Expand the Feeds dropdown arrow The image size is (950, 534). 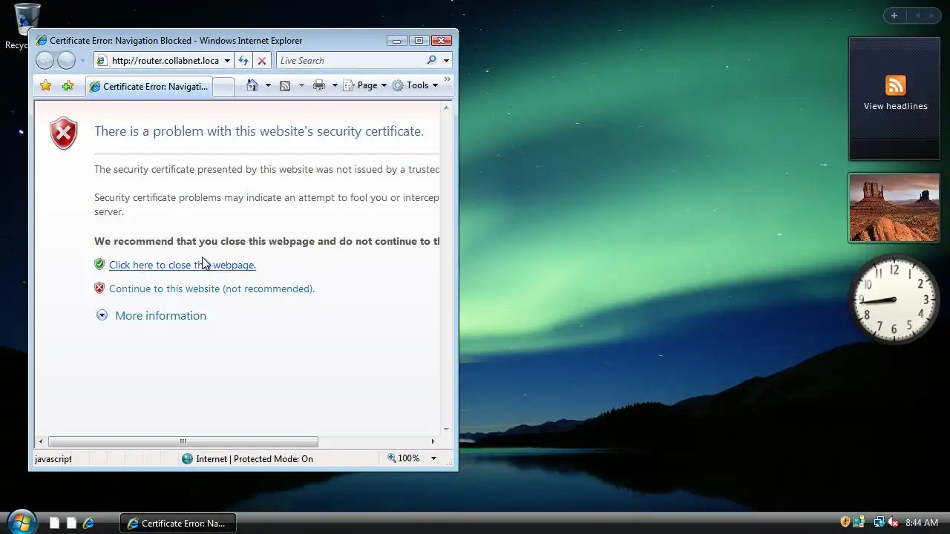coord(301,85)
